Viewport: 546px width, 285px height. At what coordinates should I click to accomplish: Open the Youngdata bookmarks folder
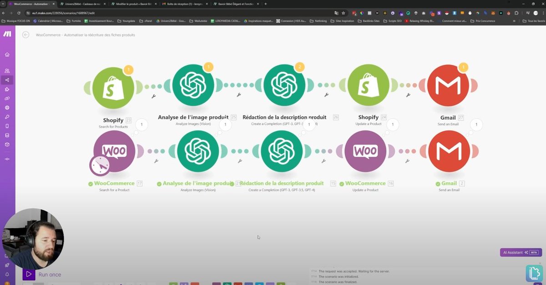126,21
